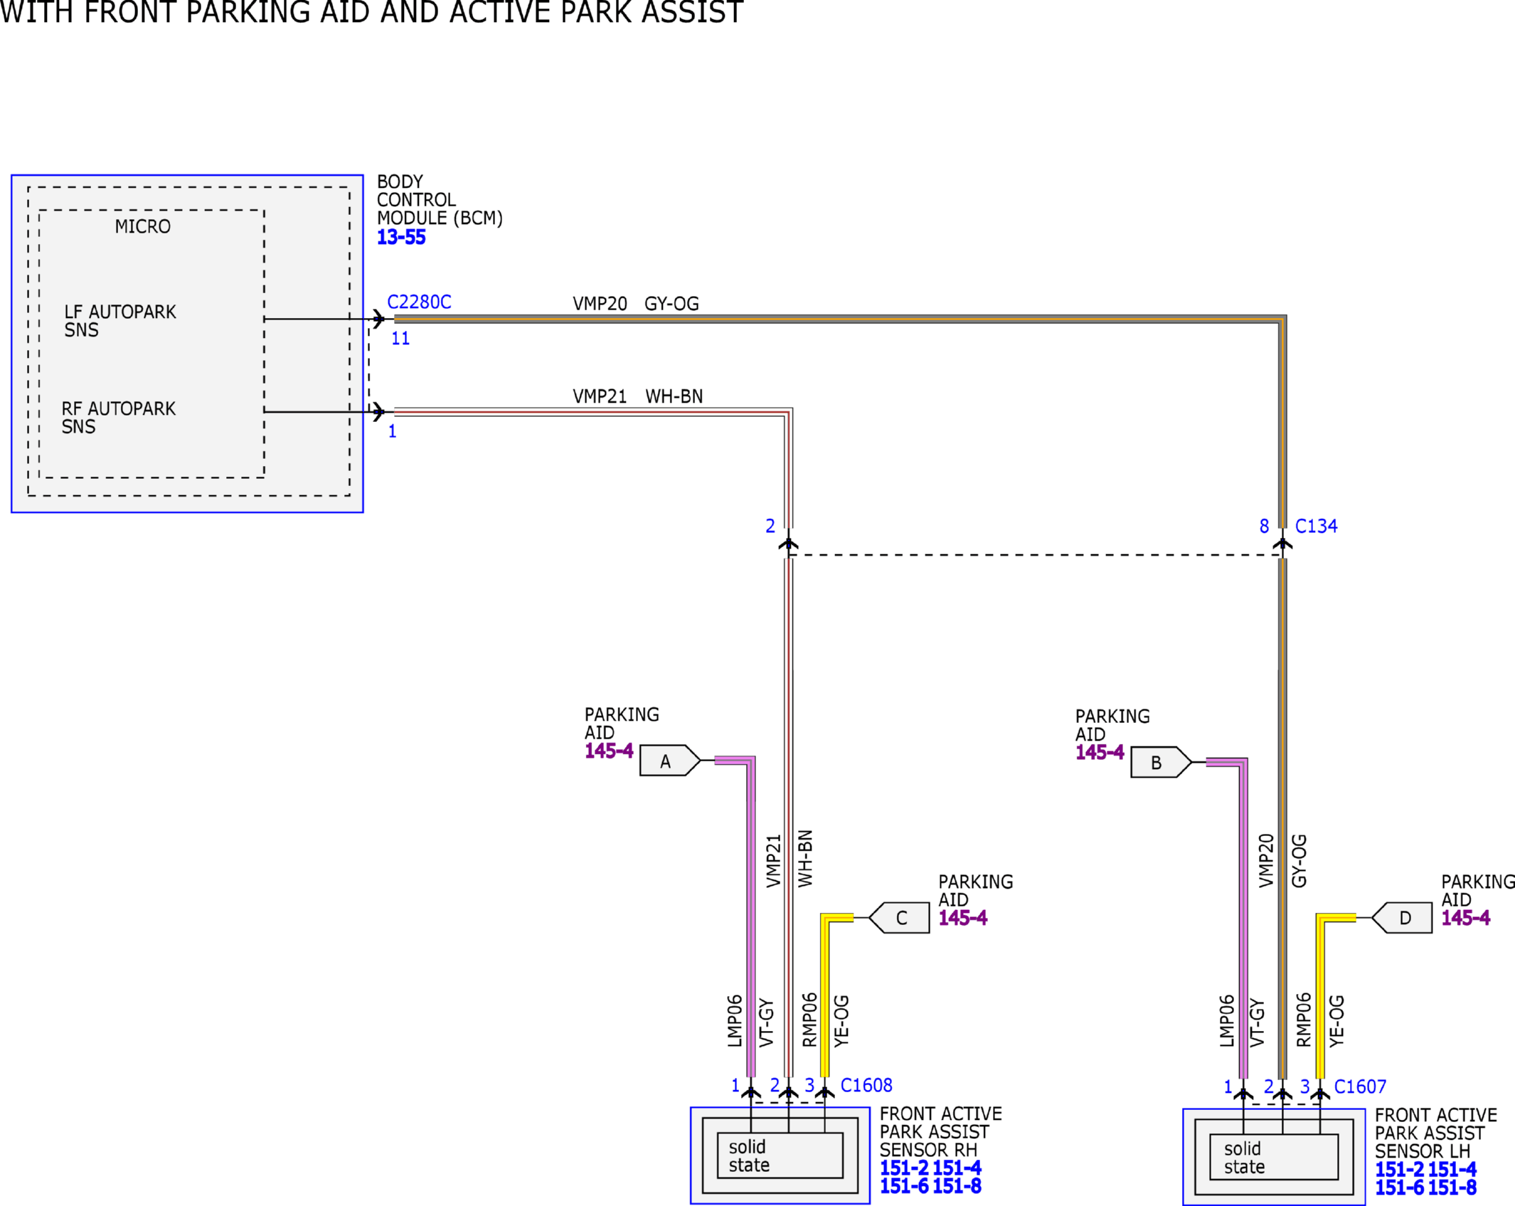Click the RF AUTOPARK SNS label

pyautogui.click(x=118, y=418)
